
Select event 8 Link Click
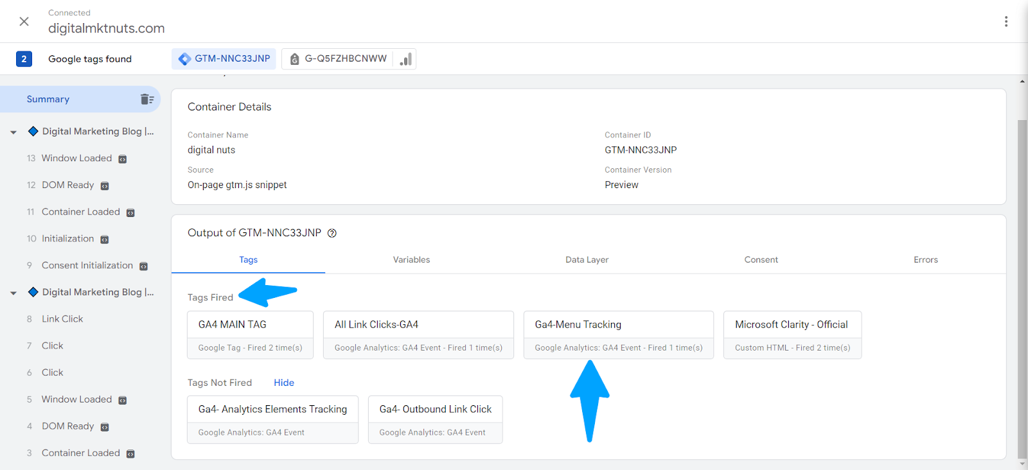pos(62,319)
